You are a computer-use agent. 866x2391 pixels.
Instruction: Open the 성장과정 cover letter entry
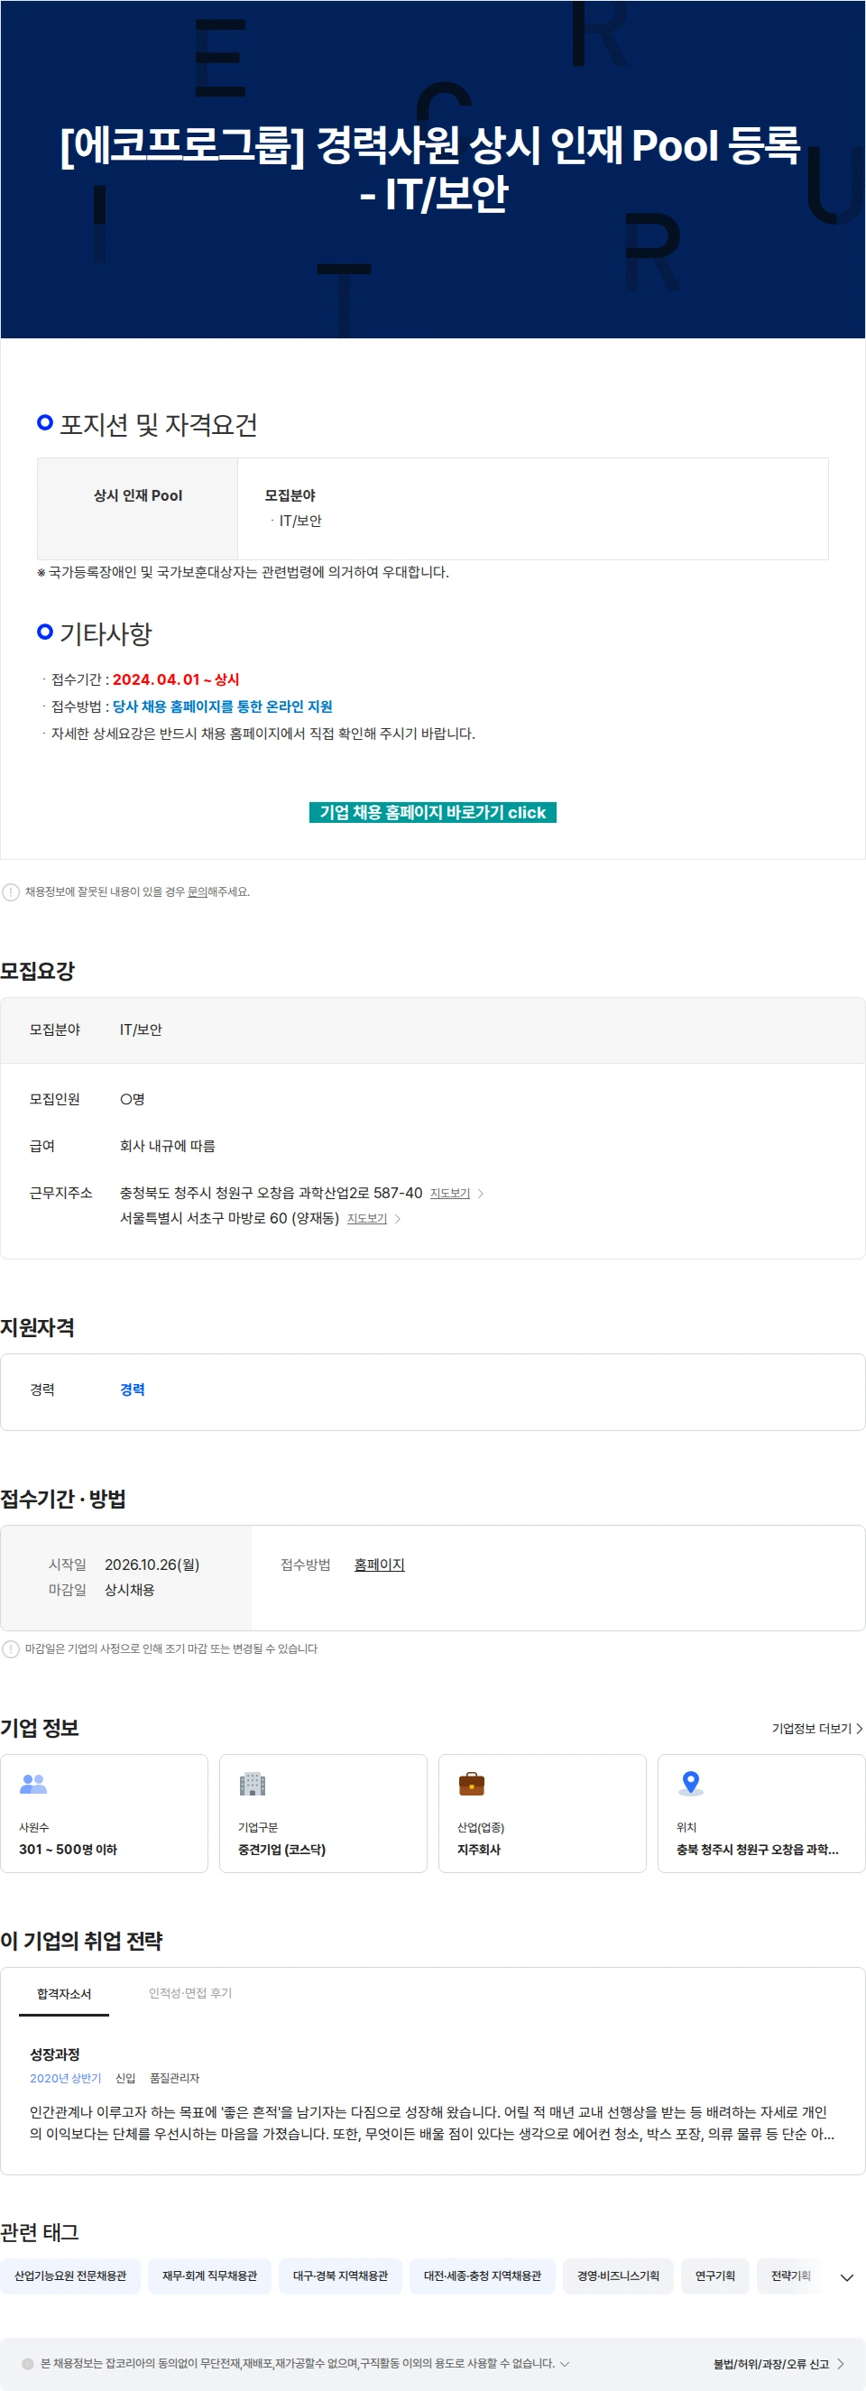click(55, 2055)
